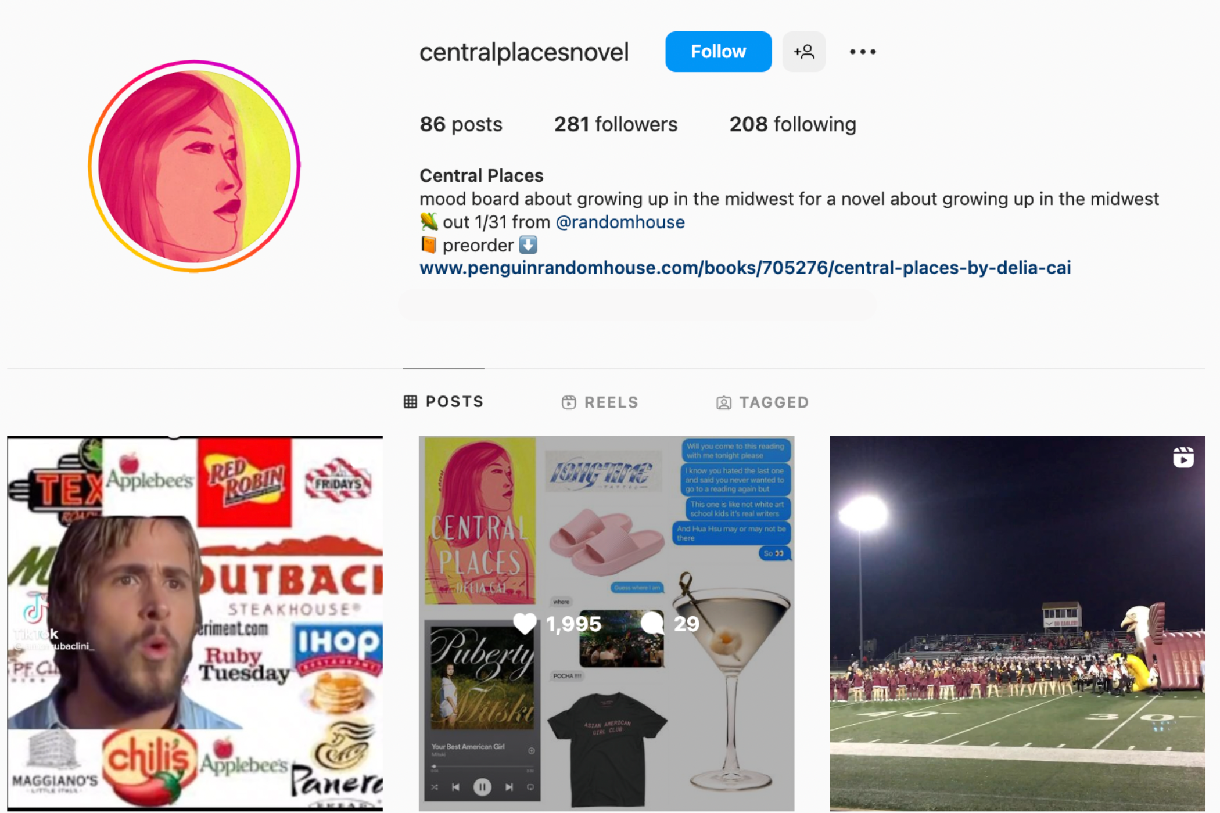
Task: Click the @randomhouse mention link
Action: [x=620, y=222]
